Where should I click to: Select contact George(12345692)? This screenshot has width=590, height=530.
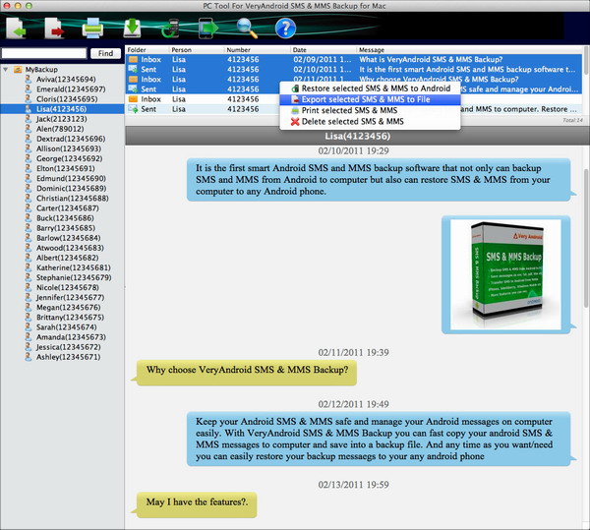click(69, 158)
